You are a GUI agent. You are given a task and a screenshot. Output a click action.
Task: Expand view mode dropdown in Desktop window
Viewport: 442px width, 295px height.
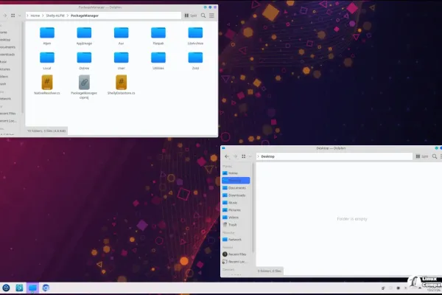tap(250, 156)
